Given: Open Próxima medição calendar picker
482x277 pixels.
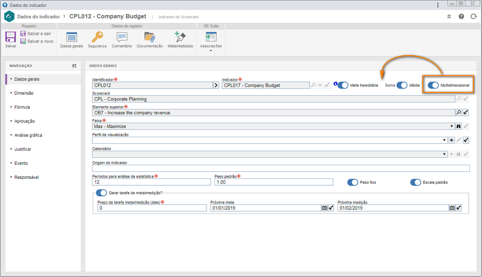Looking at the screenshot, I should [452, 208].
